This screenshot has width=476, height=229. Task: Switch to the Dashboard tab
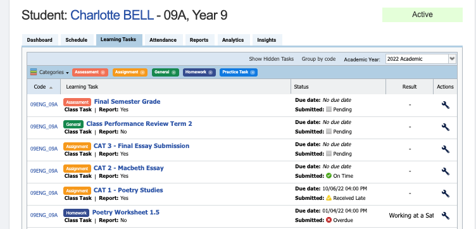point(39,40)
